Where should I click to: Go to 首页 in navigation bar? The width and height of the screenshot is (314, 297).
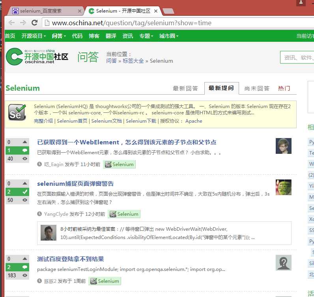pos(10,36)
